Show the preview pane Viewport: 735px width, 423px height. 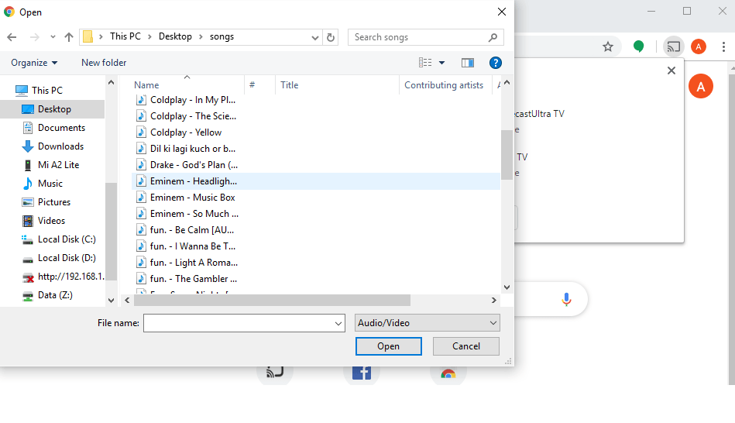(x=467, y=63)
